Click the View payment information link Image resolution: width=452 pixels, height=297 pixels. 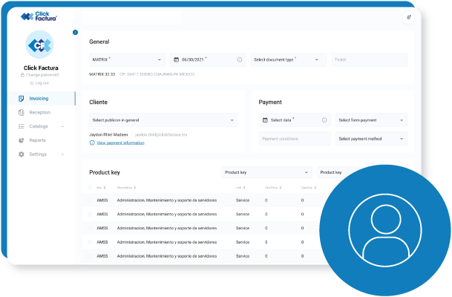click(120, 143)
